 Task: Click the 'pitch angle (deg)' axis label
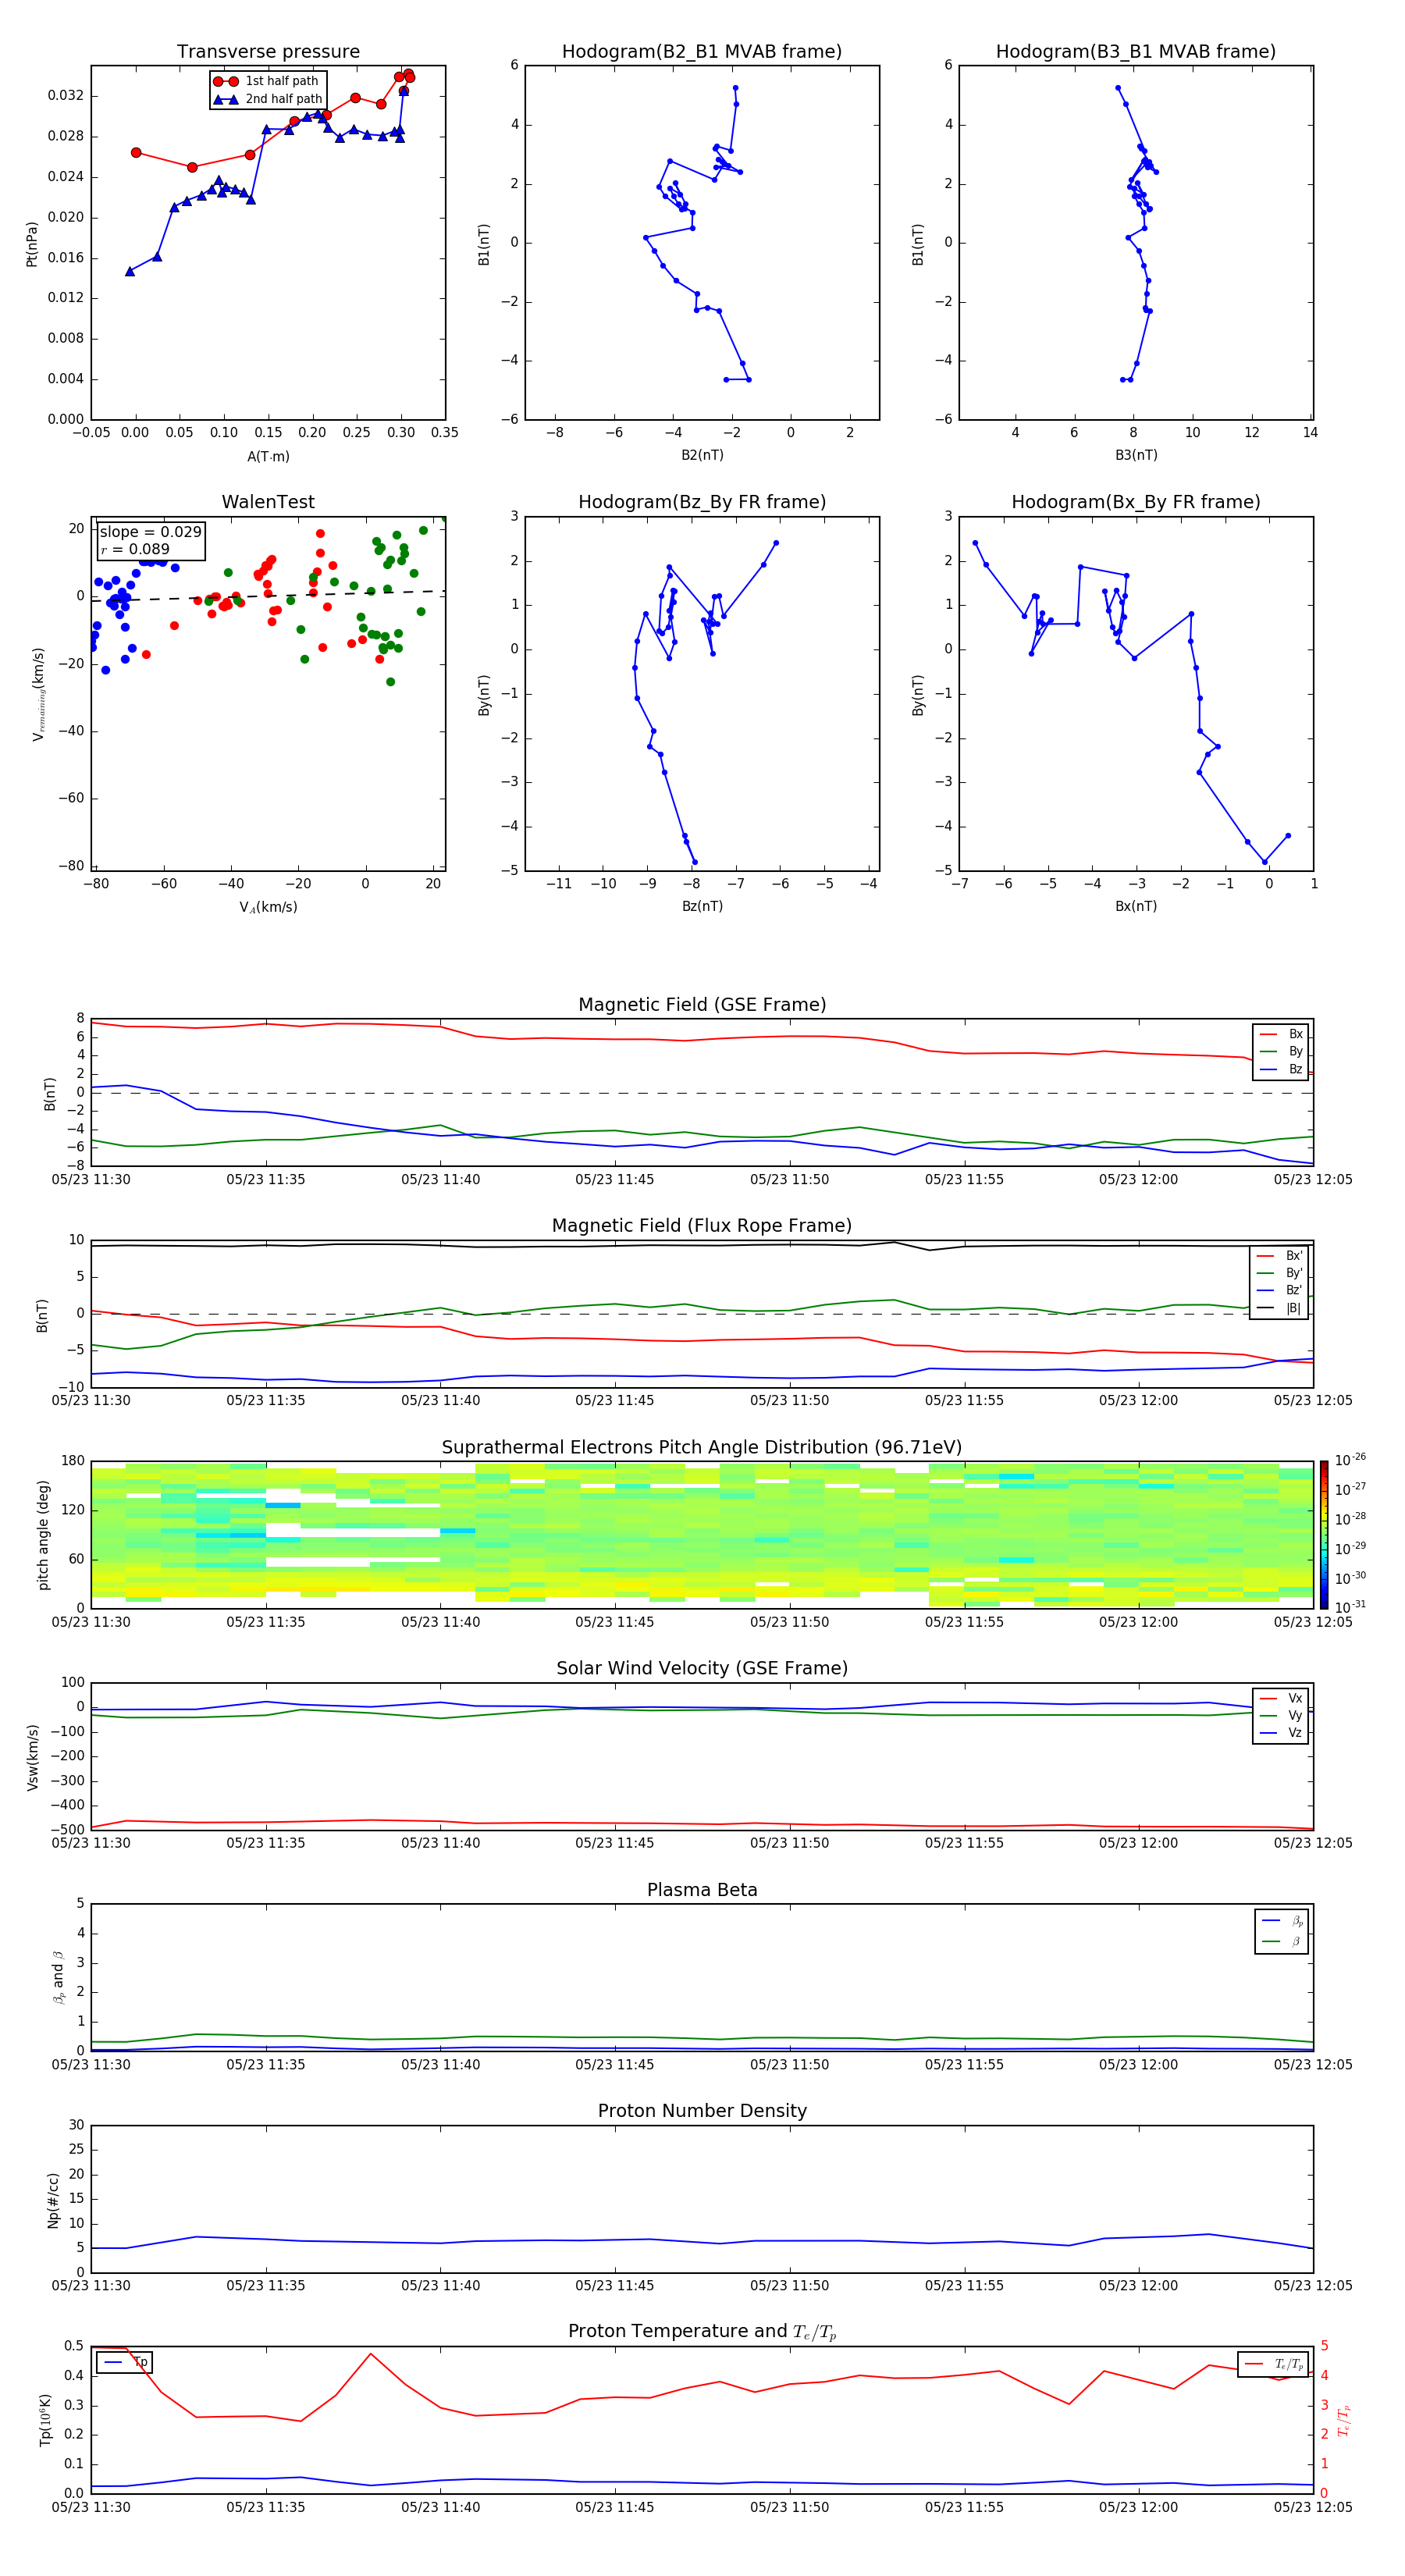pyautogui.click(x=43, y=1535)
